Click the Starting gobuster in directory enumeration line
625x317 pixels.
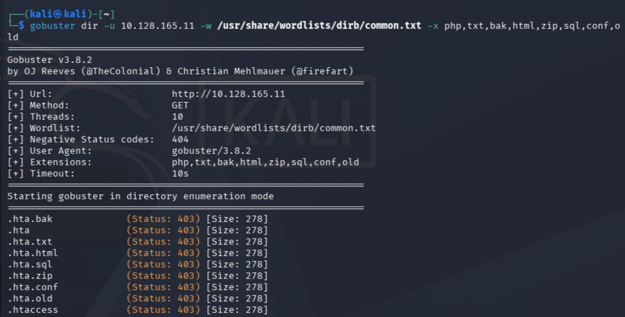click(140, 197)
